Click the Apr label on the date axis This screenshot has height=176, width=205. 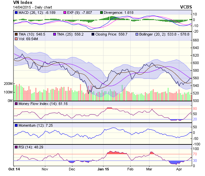point(179,169)
